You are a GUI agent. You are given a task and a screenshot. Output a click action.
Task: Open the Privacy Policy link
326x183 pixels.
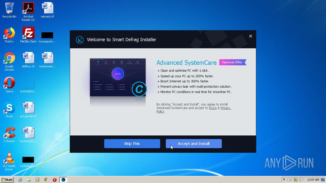226,108
